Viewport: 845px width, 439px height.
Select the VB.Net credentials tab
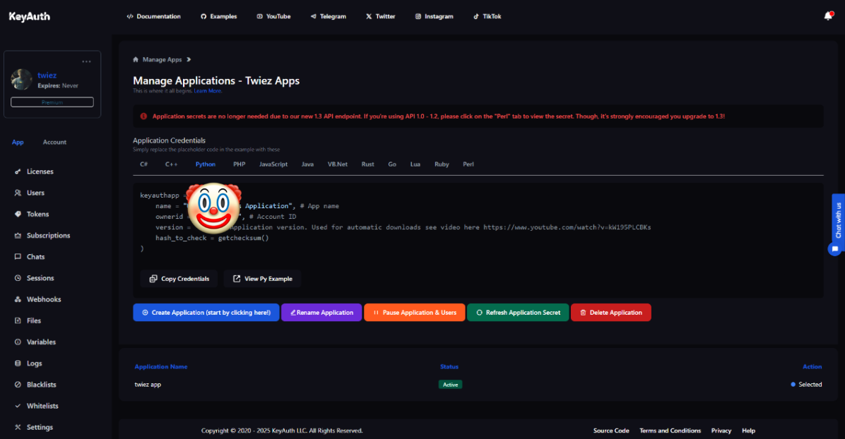(x=338, y=164)
